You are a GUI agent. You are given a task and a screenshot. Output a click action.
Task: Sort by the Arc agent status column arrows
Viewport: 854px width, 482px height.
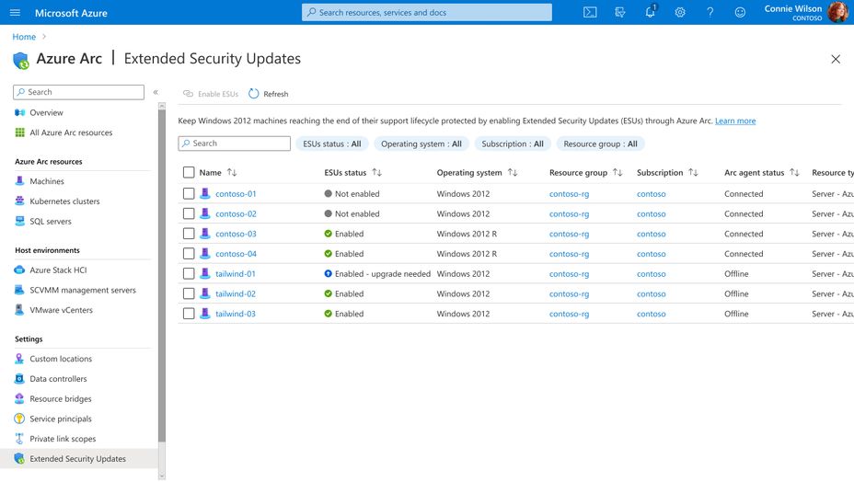click(794, 172)
